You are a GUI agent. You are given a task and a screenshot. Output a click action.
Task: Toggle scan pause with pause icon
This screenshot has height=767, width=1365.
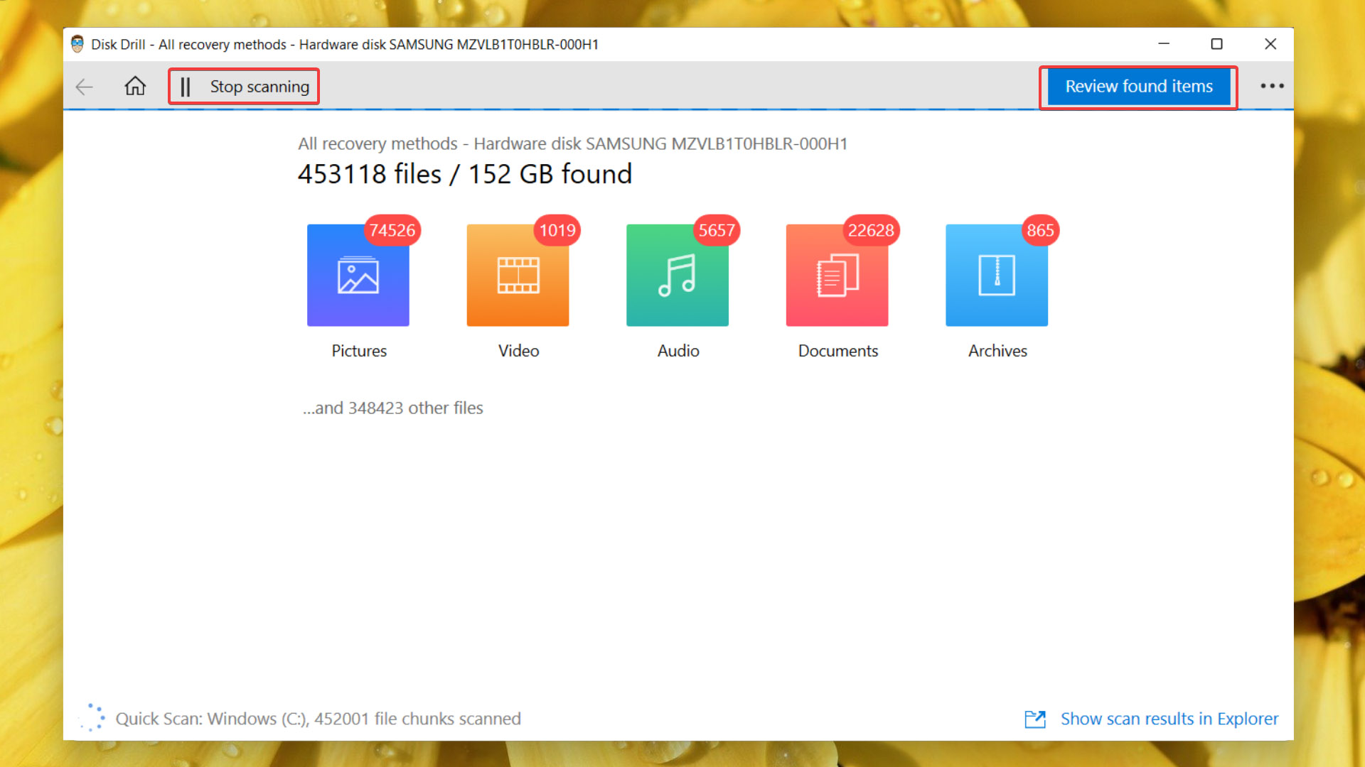click(186, 86)
